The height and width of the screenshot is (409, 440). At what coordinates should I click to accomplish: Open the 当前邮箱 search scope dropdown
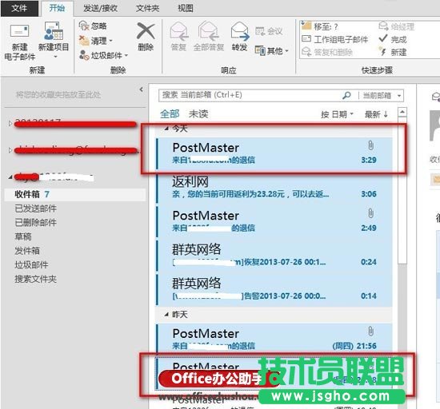(x=382, y=96)
